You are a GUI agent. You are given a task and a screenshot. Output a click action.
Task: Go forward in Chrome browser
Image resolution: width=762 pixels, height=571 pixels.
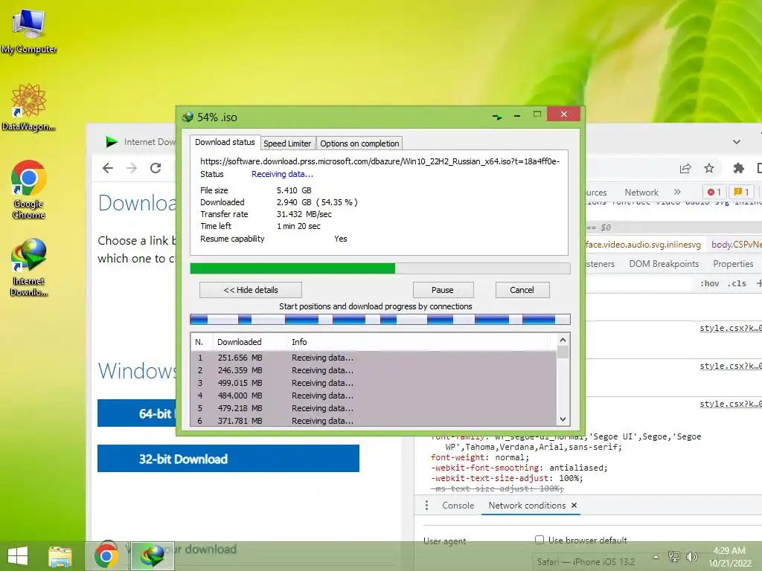pos(132,168)
